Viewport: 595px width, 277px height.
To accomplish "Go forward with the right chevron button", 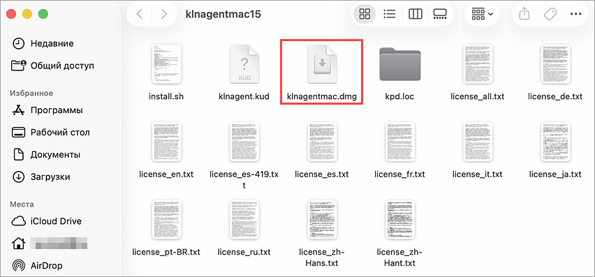I will point(164,14).
